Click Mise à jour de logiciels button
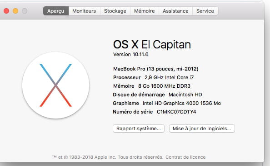The image size is (270, 166). coord(202,128)
